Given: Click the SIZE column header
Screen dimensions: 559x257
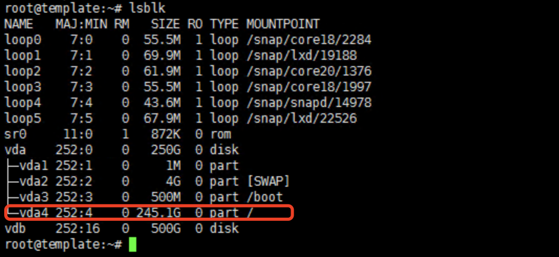Looking at the screenshot, I should click(x=165, y=24).
